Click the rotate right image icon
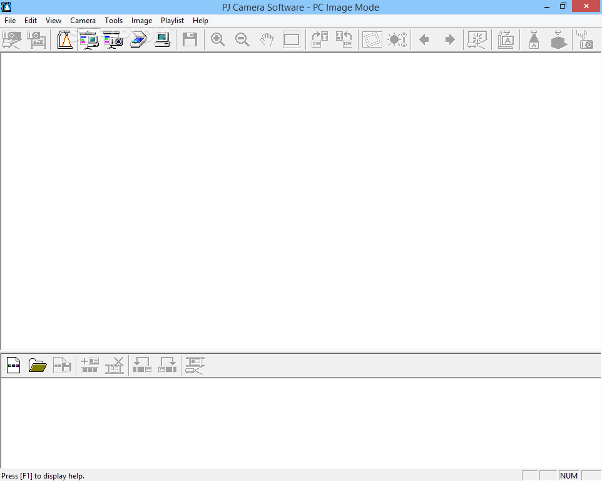Image resolution: width=602 pixels, height=481 pixels. [319, 39]
